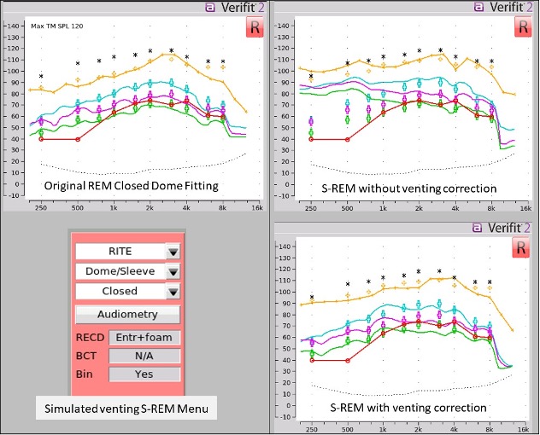
Task: Click the 250 axis label in Original REM graph
Action: pyautogui.click(x=41, y=208)
